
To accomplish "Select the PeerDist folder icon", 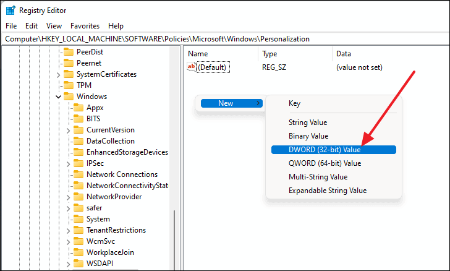I will (68, 52).
